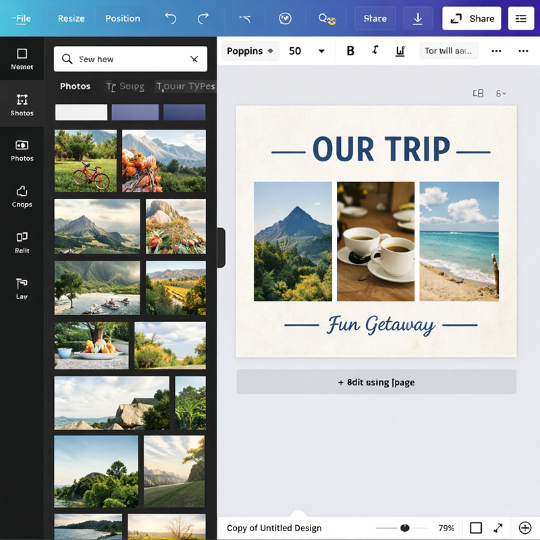Select the OUR TRIP heading text
The height and width of the screenshot is (540, 540).
381,149
